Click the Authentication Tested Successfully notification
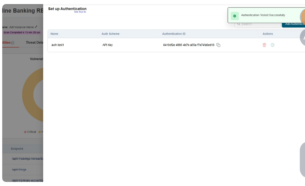 [x=263, y=15]
